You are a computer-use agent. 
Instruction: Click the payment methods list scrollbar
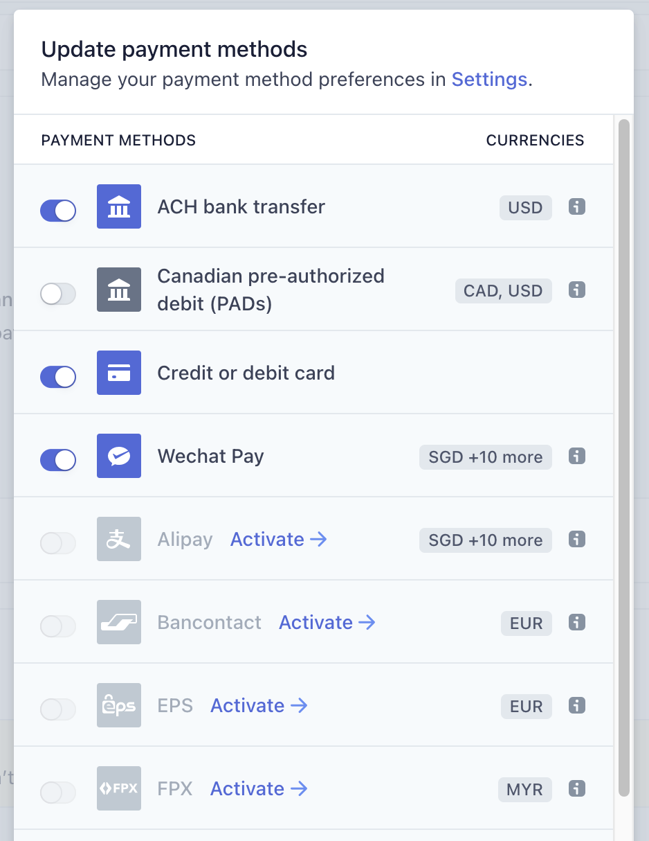[x=623, y=457]
